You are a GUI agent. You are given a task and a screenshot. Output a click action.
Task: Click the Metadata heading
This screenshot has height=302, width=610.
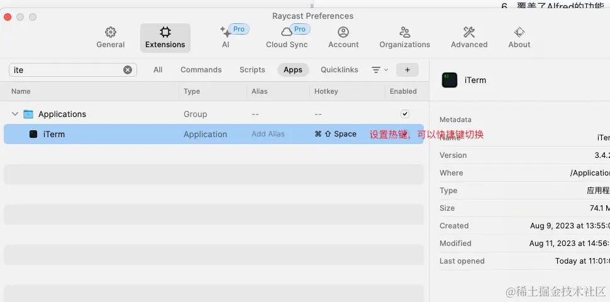pyautogui.click(x=455, y=120)
